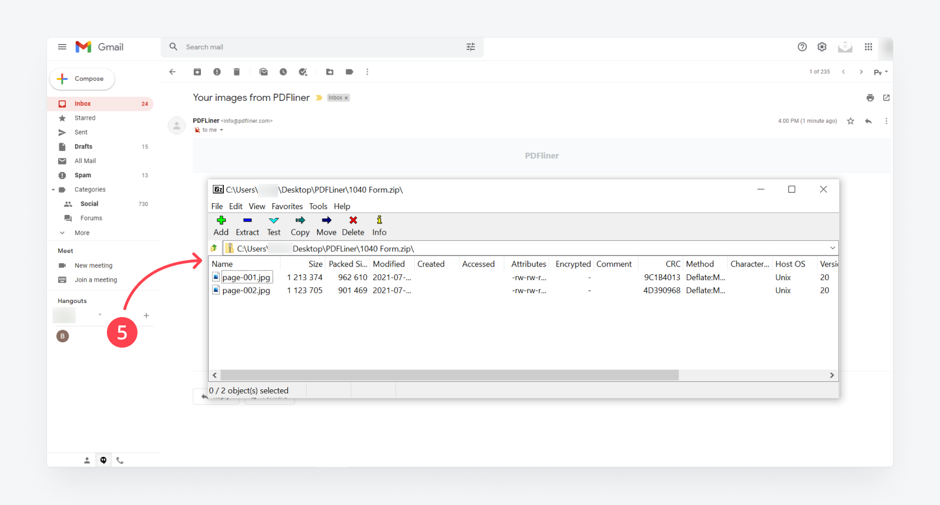Viewport: 940px width, 505px height.
Task: Click the Labels icon in Gmail toolbar
Action: (350, 72)
